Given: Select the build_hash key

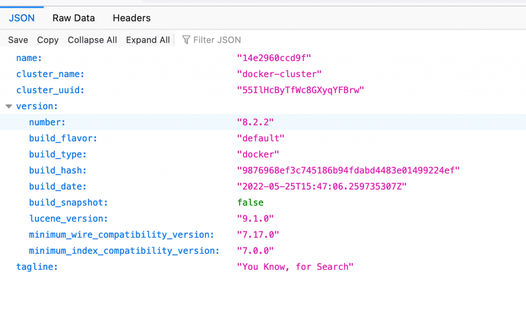Looking at the screenshot, I should click(58, 171).
